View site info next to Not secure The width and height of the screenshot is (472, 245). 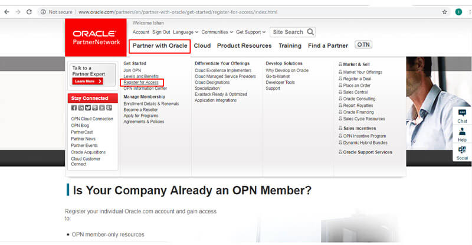pos(43,12)
